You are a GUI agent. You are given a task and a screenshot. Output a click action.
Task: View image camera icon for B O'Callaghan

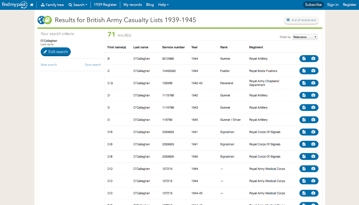pos(313,59)
